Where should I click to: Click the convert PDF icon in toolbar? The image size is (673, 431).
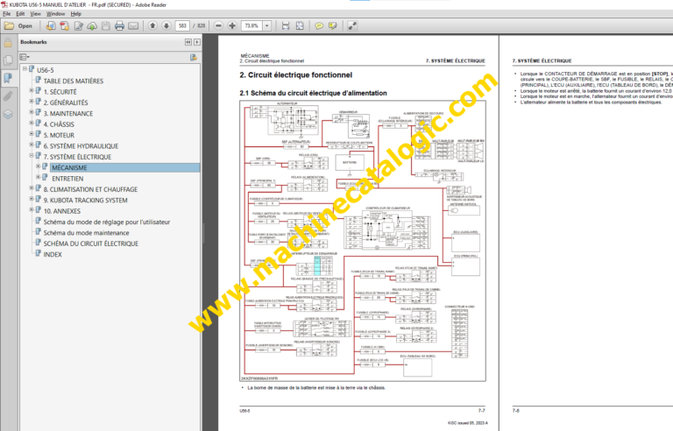[64, 25]
